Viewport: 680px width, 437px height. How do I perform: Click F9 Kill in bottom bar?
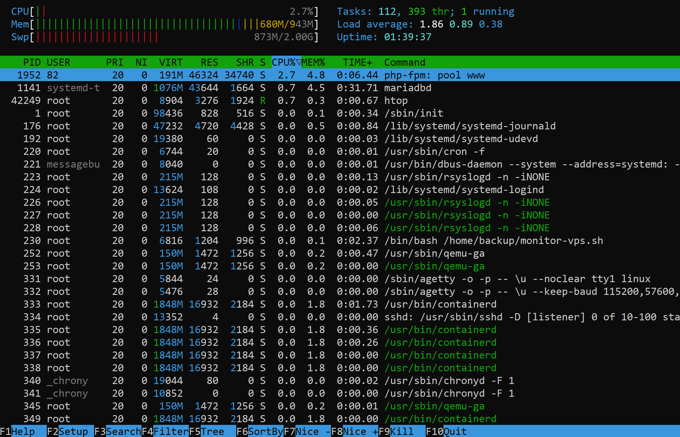pyautogui.click(x=402, y=431)
